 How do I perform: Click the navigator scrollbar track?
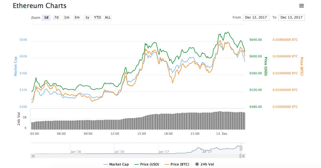coord(136,156)
